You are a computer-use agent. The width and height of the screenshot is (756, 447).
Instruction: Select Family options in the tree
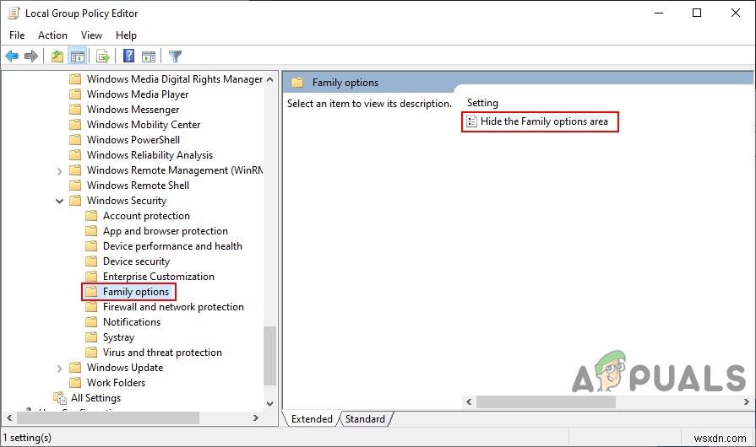(135, 292)
